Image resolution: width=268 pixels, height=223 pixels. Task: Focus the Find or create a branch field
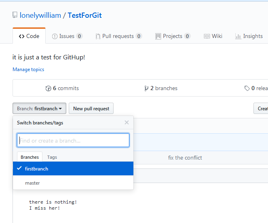73,141
